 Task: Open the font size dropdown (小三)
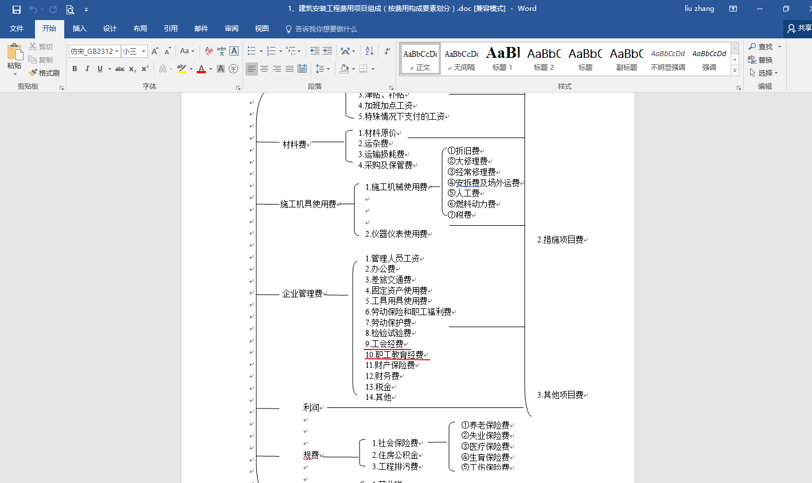click(x=143, y=51)
